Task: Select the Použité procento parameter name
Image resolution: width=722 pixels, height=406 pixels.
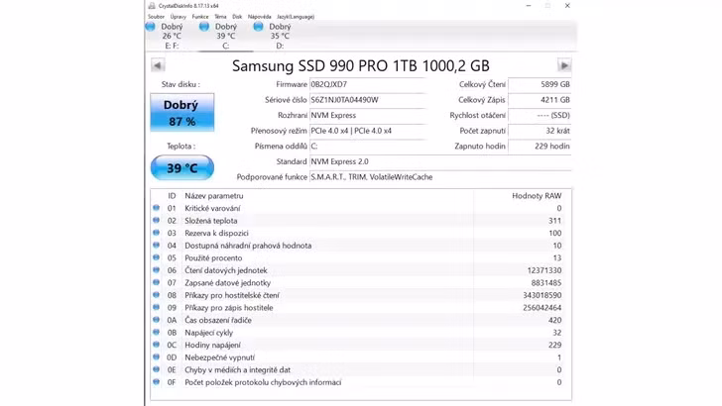Action: tap(213, 257)
